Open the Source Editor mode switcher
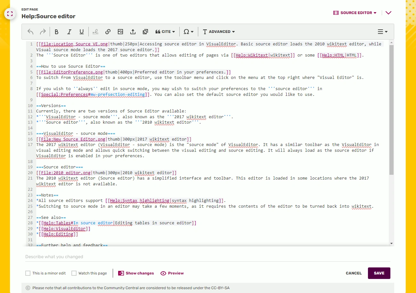 tap(355, 13)
